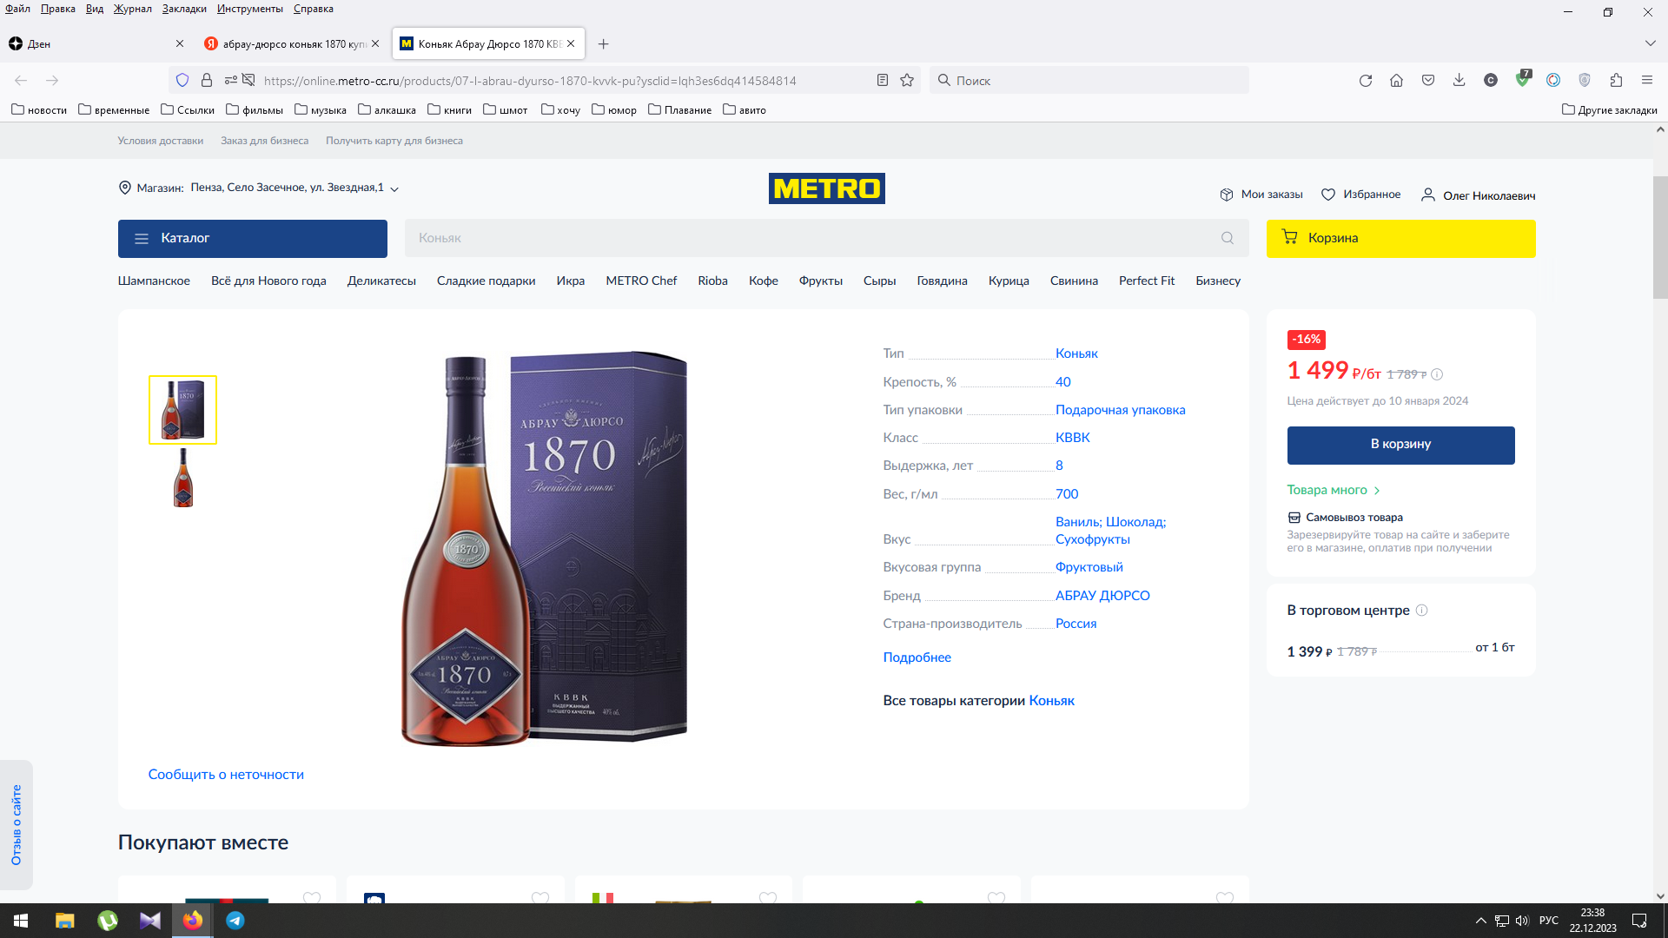Viewport: 1668px width, 938px height.
Task: Click the search magnifier icon in product search
Action: [1228, 238]
